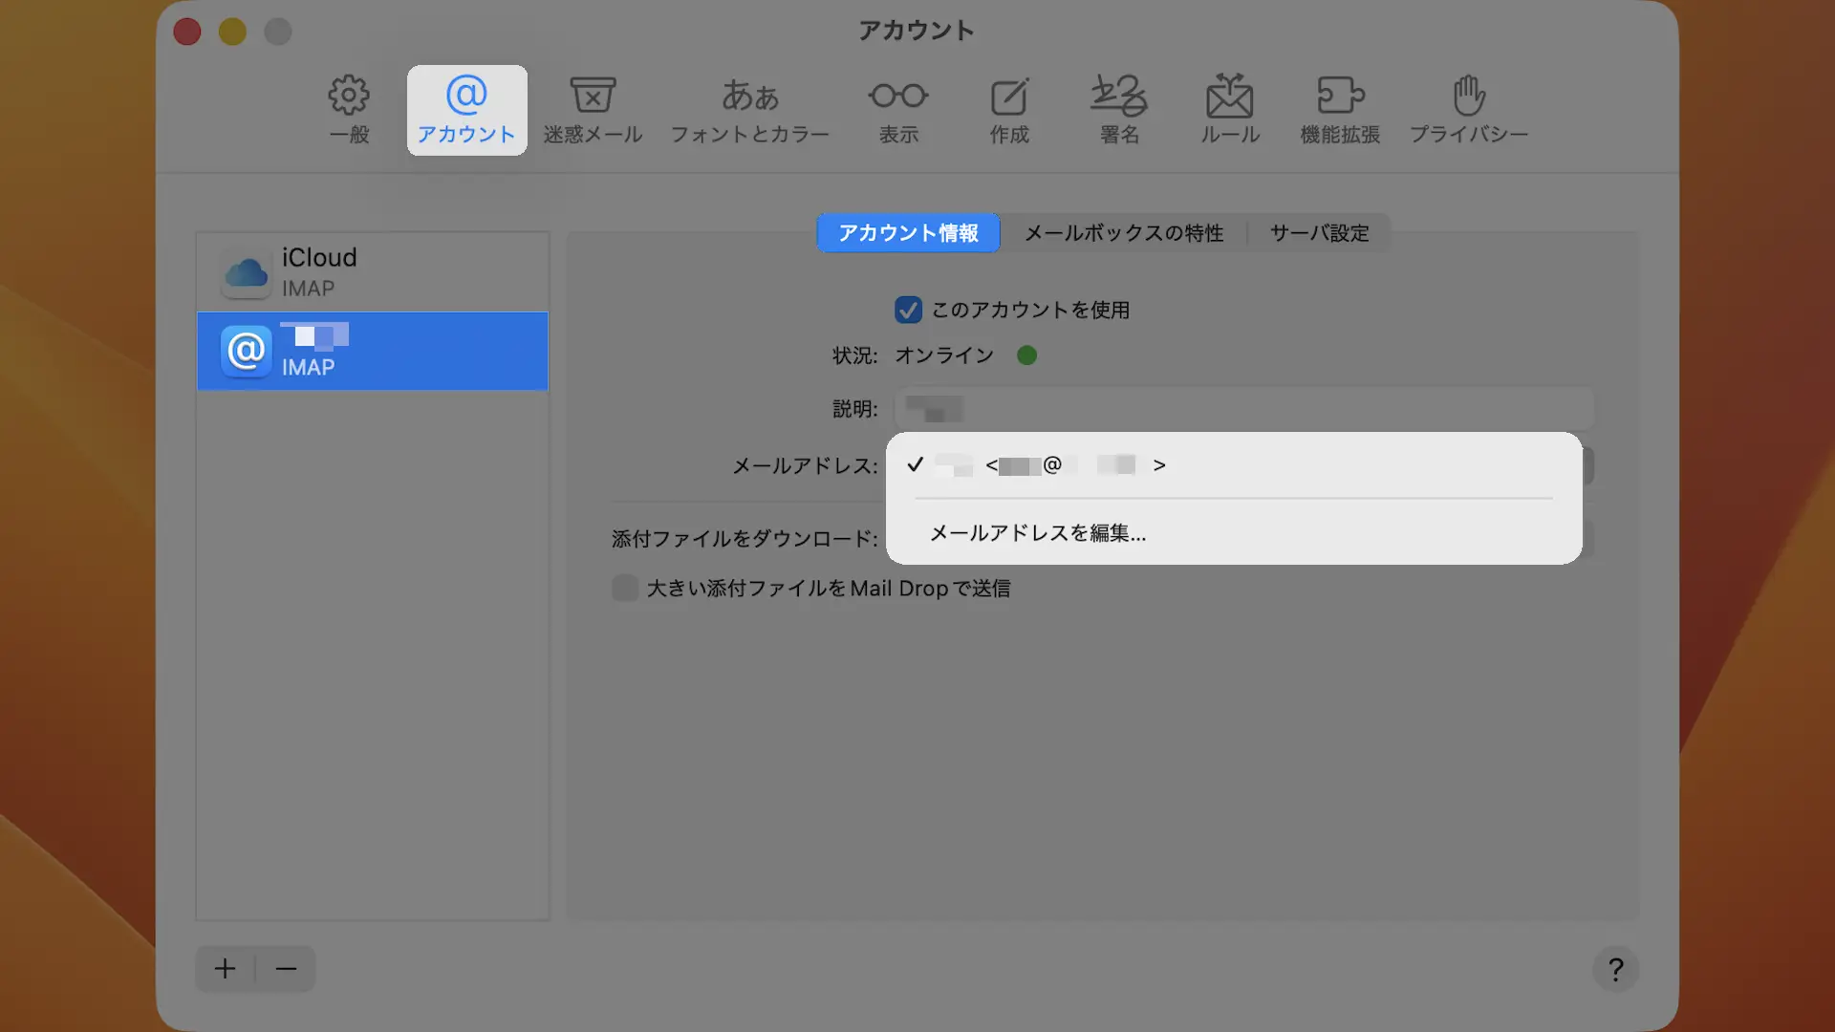Click the remove account minus button
Image resolution: width=1835 pixels, height=1032 pixels.
[286, 969]
